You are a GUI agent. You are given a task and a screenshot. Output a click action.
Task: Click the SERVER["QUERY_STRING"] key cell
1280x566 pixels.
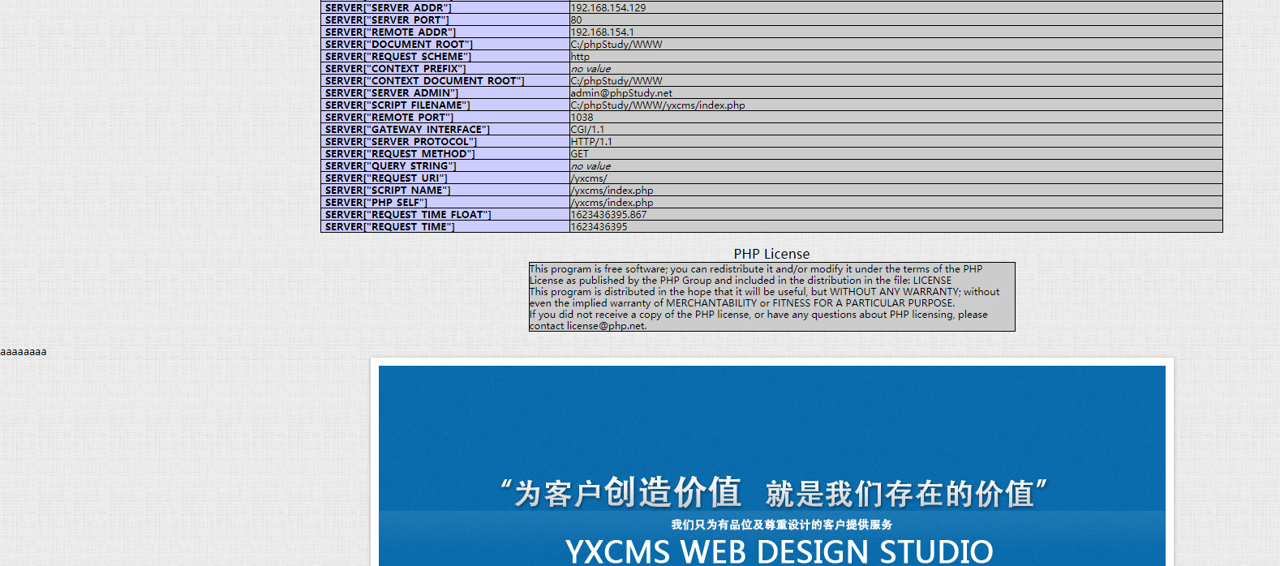tap(445, 165)
